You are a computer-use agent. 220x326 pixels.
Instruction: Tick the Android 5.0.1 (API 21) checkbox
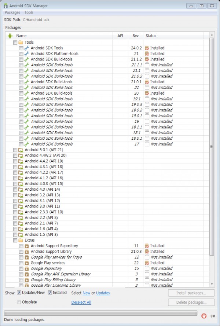tap(15, 150)
